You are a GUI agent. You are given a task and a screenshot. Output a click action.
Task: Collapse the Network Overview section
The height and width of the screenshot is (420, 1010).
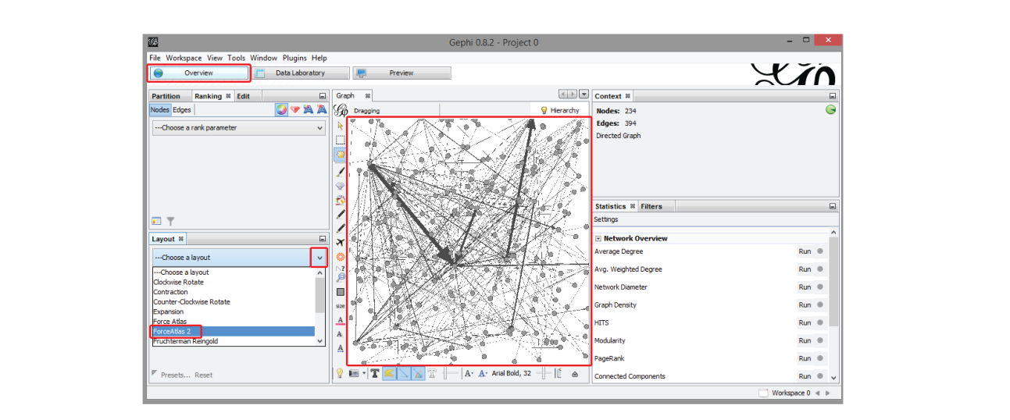pos(598,238)
